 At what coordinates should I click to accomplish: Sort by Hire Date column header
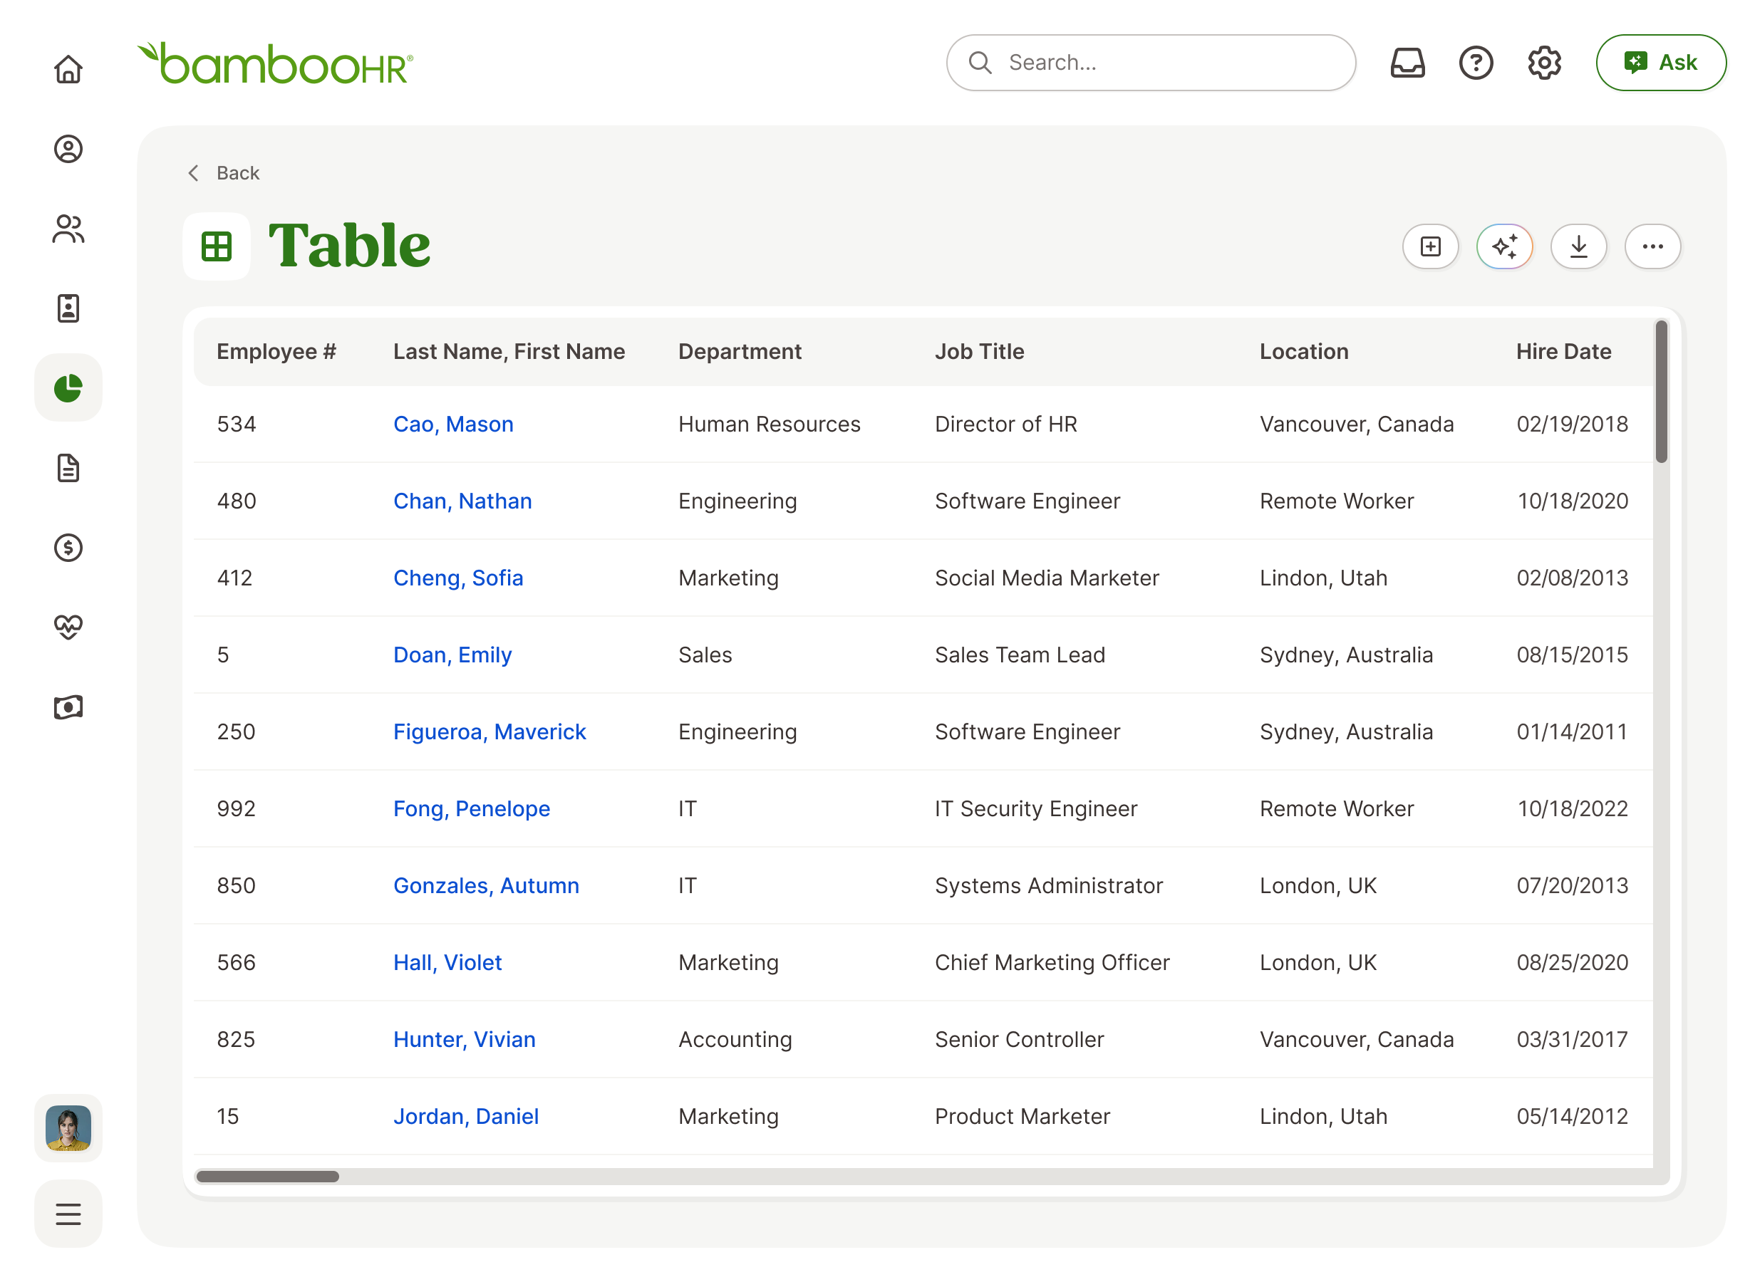pos(1563,352)
